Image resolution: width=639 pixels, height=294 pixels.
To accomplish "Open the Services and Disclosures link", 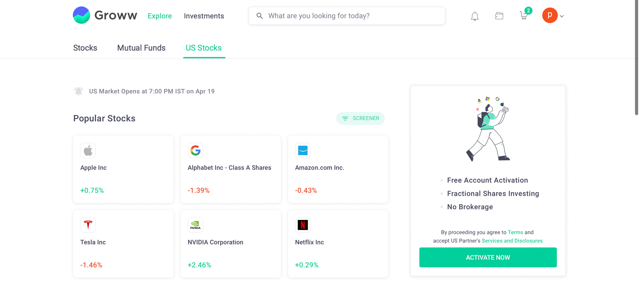I will 512,241.
